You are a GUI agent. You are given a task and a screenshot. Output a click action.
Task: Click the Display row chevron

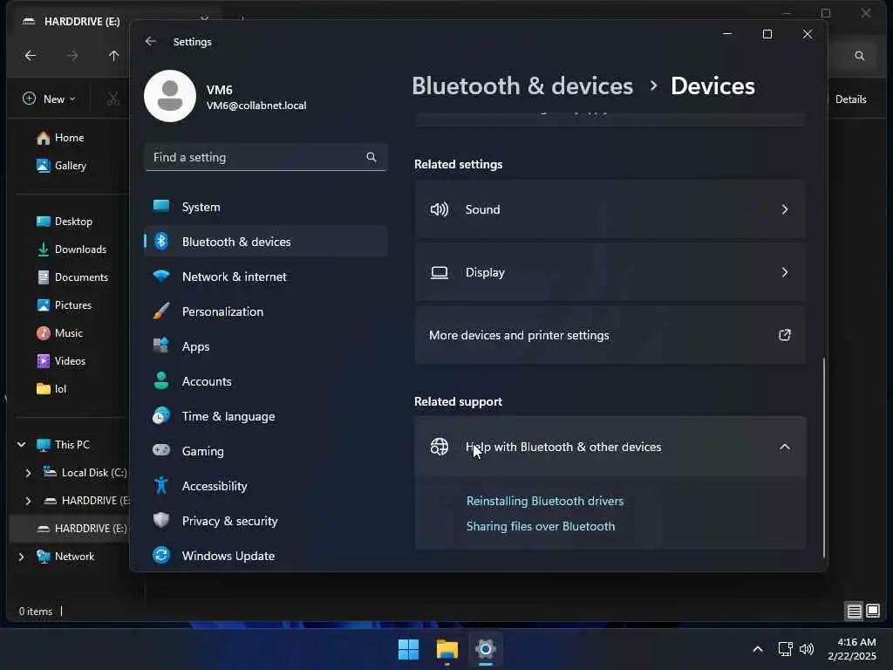click(x=785, y=272)
